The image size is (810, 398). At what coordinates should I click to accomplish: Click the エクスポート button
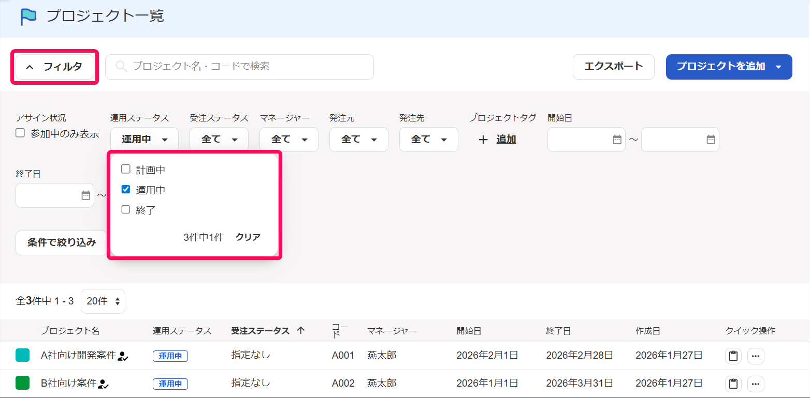pos(614,67)
